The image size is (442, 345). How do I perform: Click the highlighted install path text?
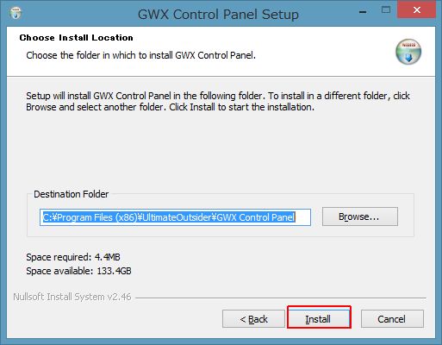click(x=169, y=217)
